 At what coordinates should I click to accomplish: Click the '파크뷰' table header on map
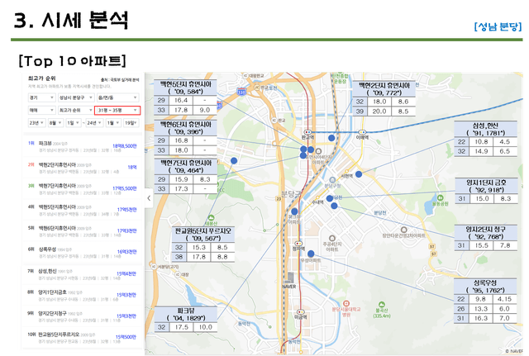pyautogui.click(x=185, y=314)
